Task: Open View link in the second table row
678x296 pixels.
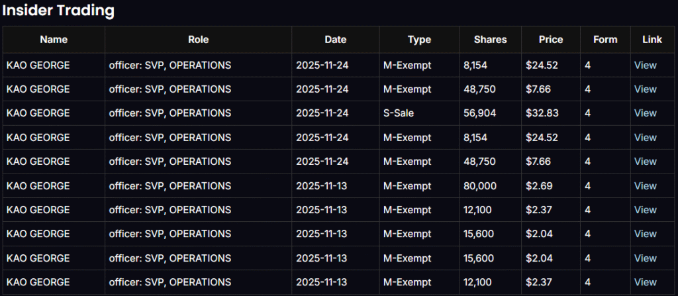Action: point(645,89)
